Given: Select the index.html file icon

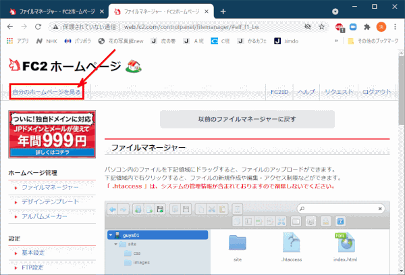Looking at the screenshot, I should point(346,243).
